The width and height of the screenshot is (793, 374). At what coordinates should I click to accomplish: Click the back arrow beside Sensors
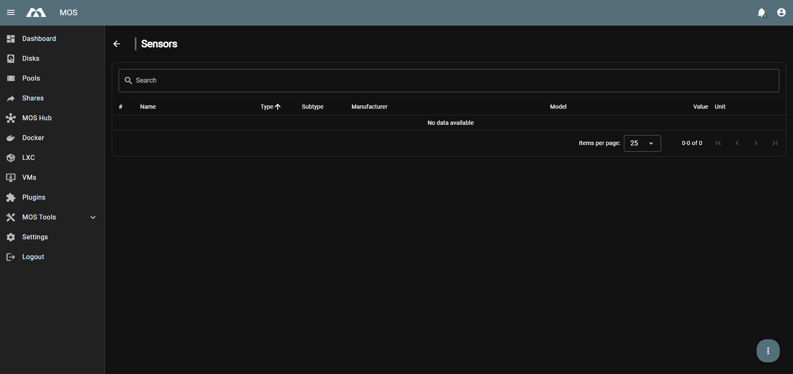click(x=117, y=44)
